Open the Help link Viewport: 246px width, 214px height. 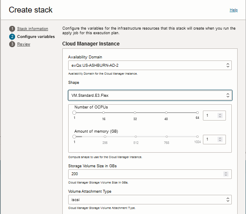coord(233,10)
